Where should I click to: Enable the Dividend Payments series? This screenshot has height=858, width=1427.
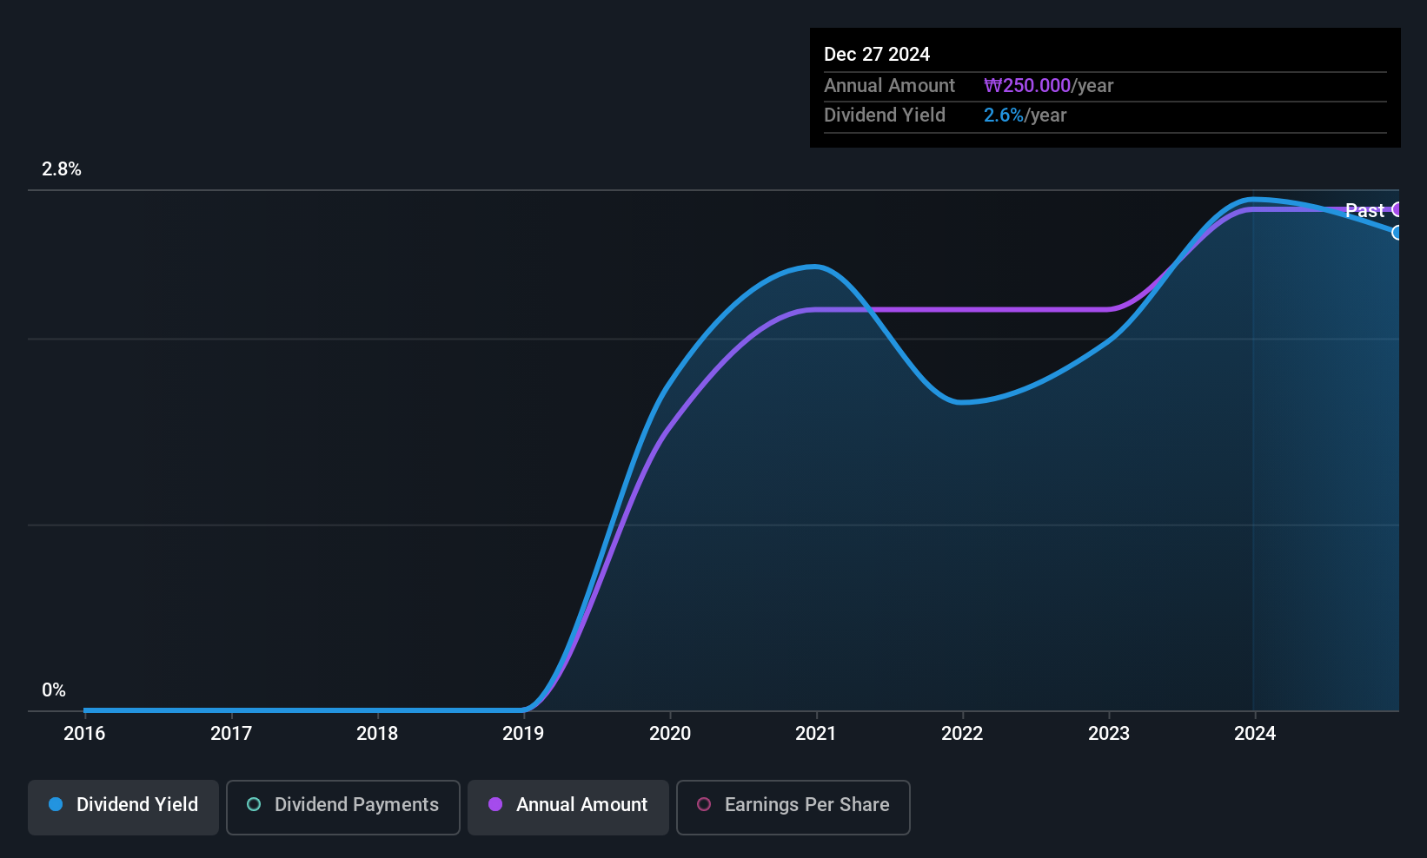pyautogui.click(x=343, y=807)
